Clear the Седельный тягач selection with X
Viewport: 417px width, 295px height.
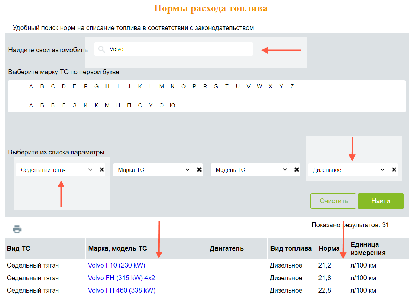(x=102, y=169)
